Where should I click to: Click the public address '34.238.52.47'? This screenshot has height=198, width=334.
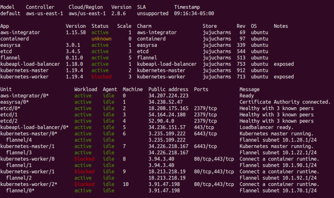coord(166,102)
